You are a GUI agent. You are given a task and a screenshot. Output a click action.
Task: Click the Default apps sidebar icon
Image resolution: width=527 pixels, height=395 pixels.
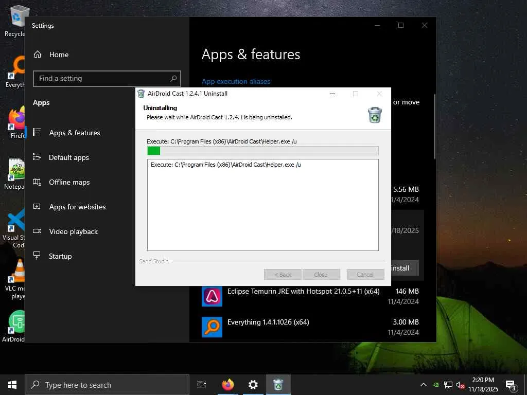(37, 157)
